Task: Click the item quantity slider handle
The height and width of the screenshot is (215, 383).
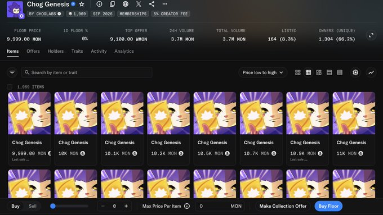Action: coord(53,206)
